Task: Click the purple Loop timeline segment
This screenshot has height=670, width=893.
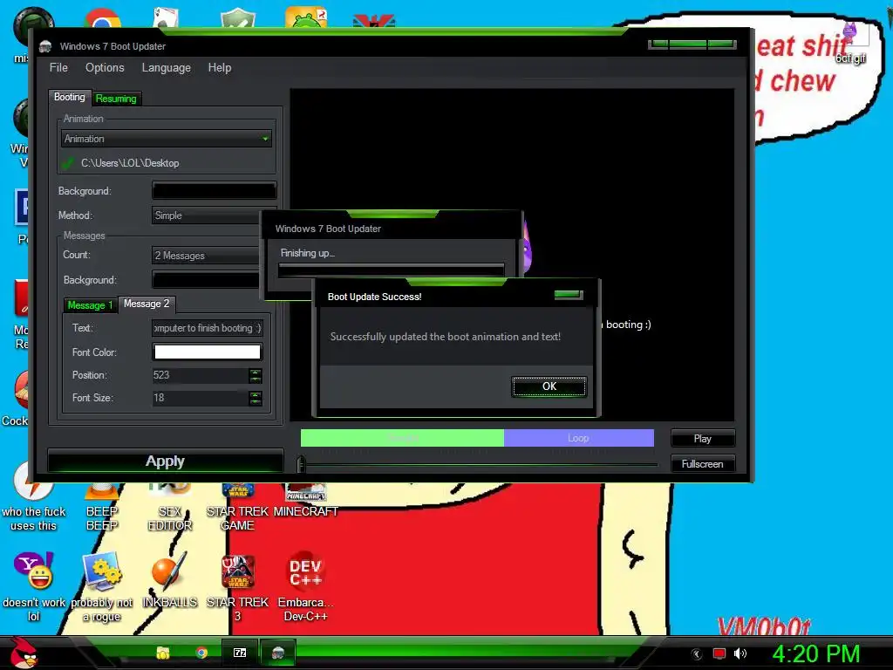Action: point(579,438)
